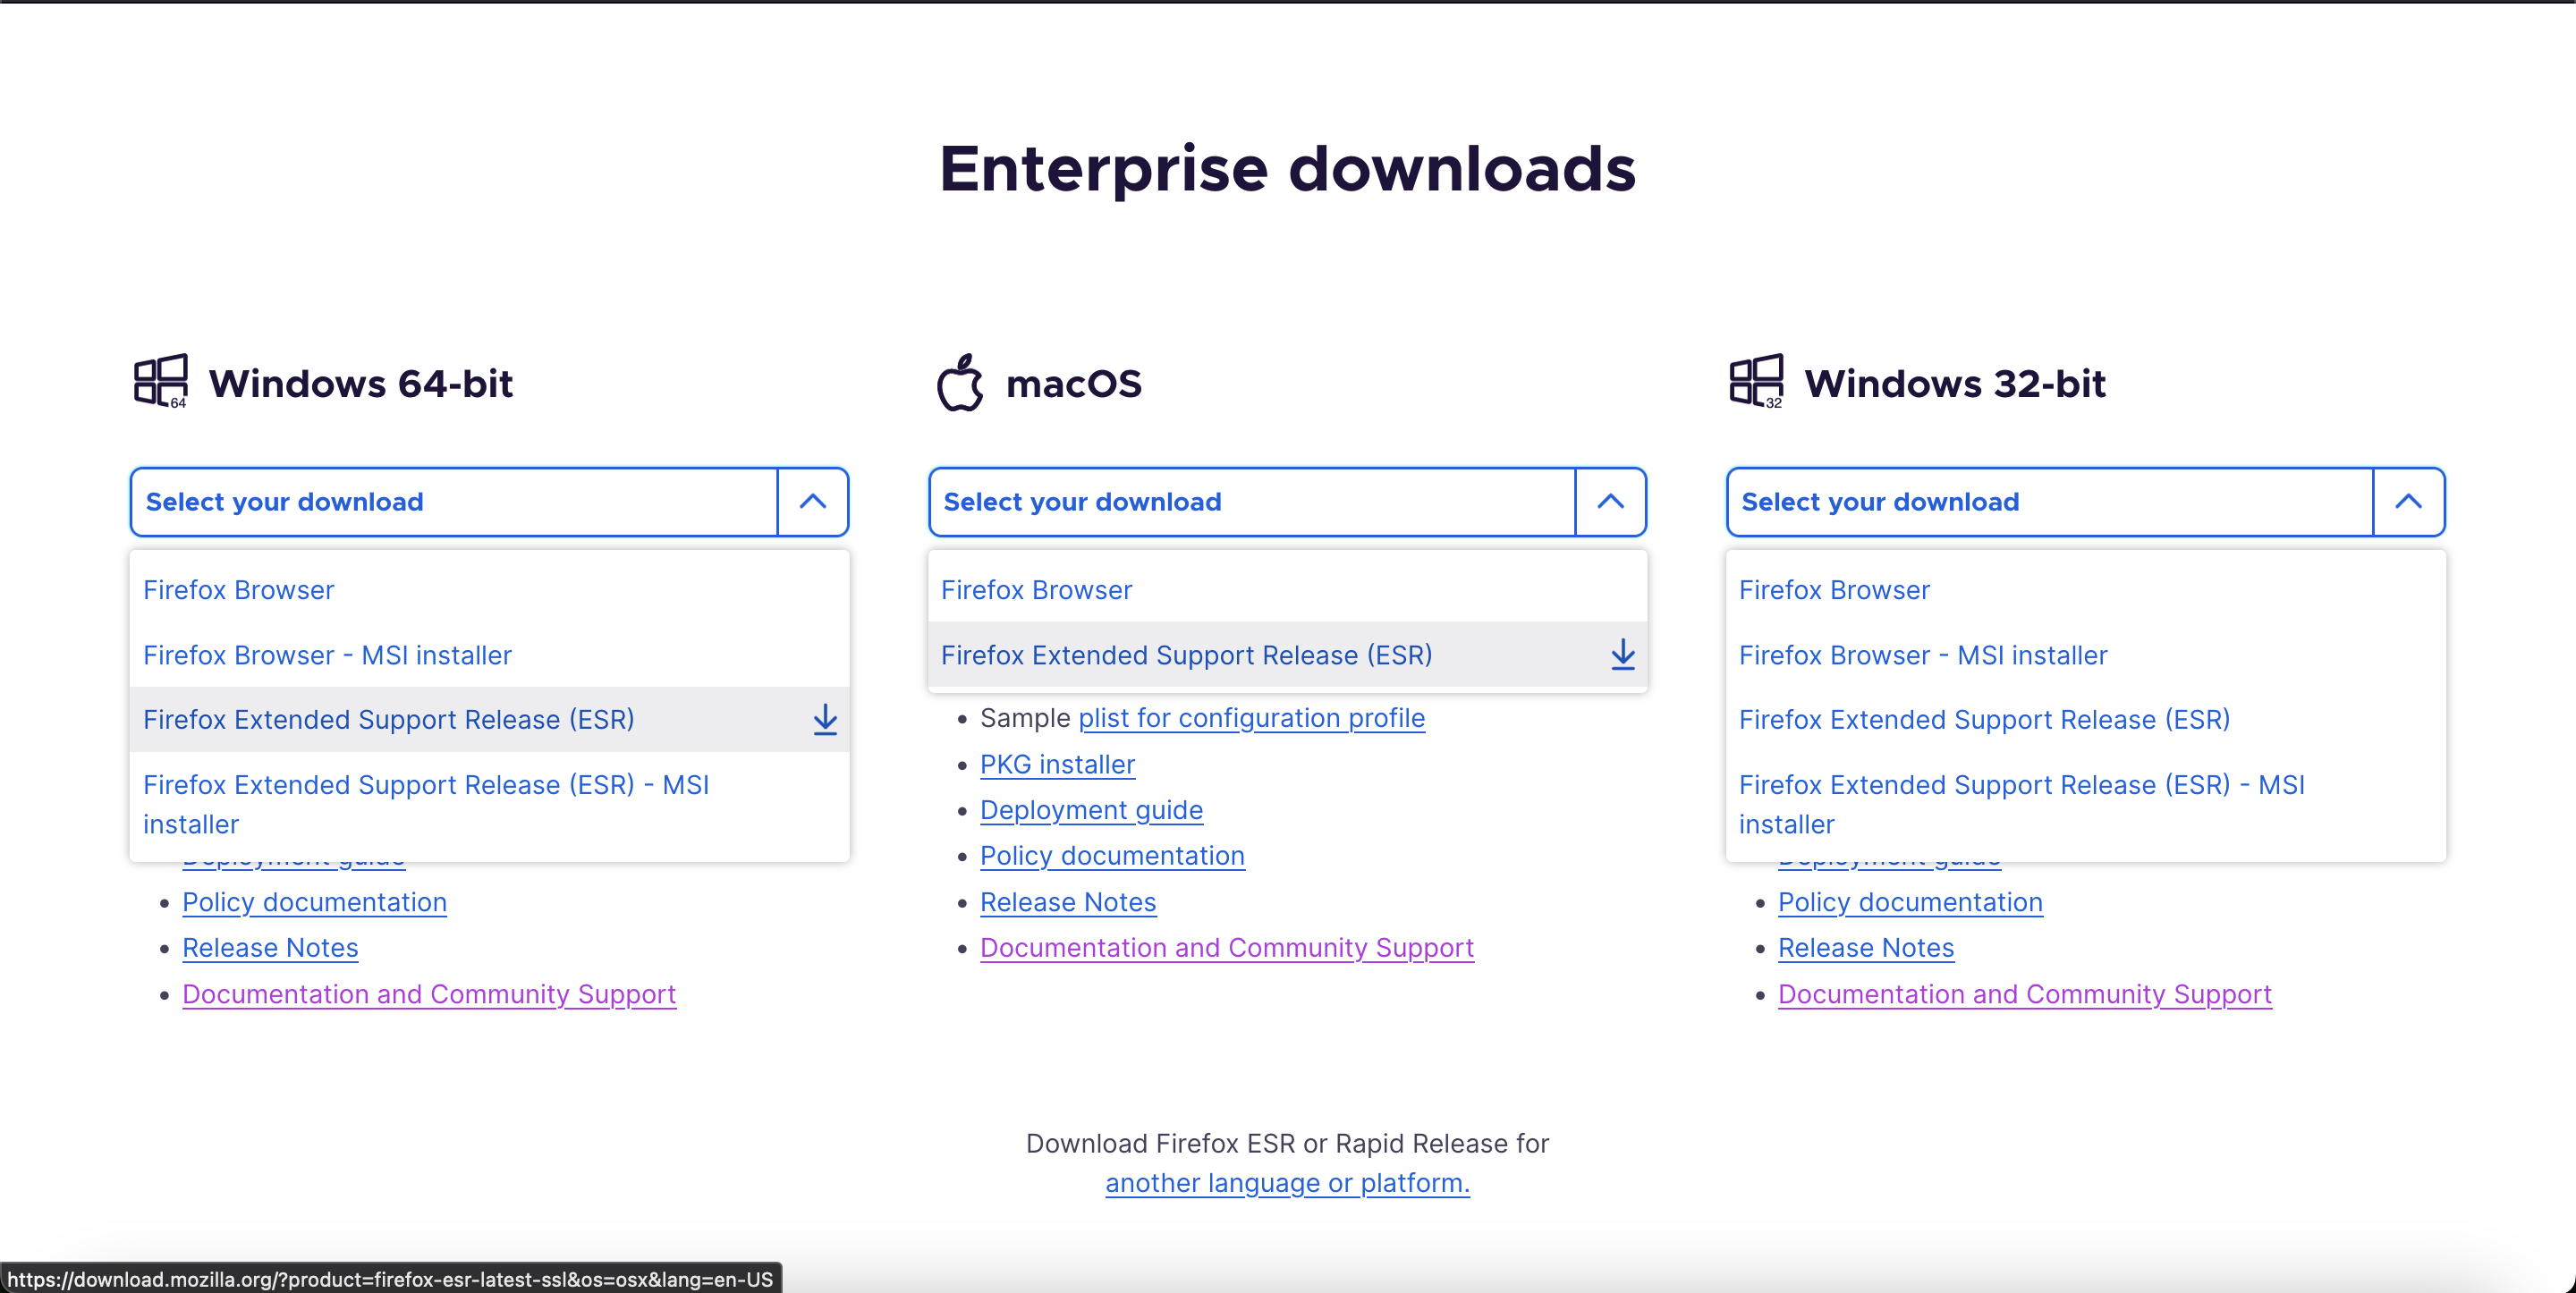
Task: Click macOS Select your download box
Action: pyautogui.click(x=1252, y=502)
